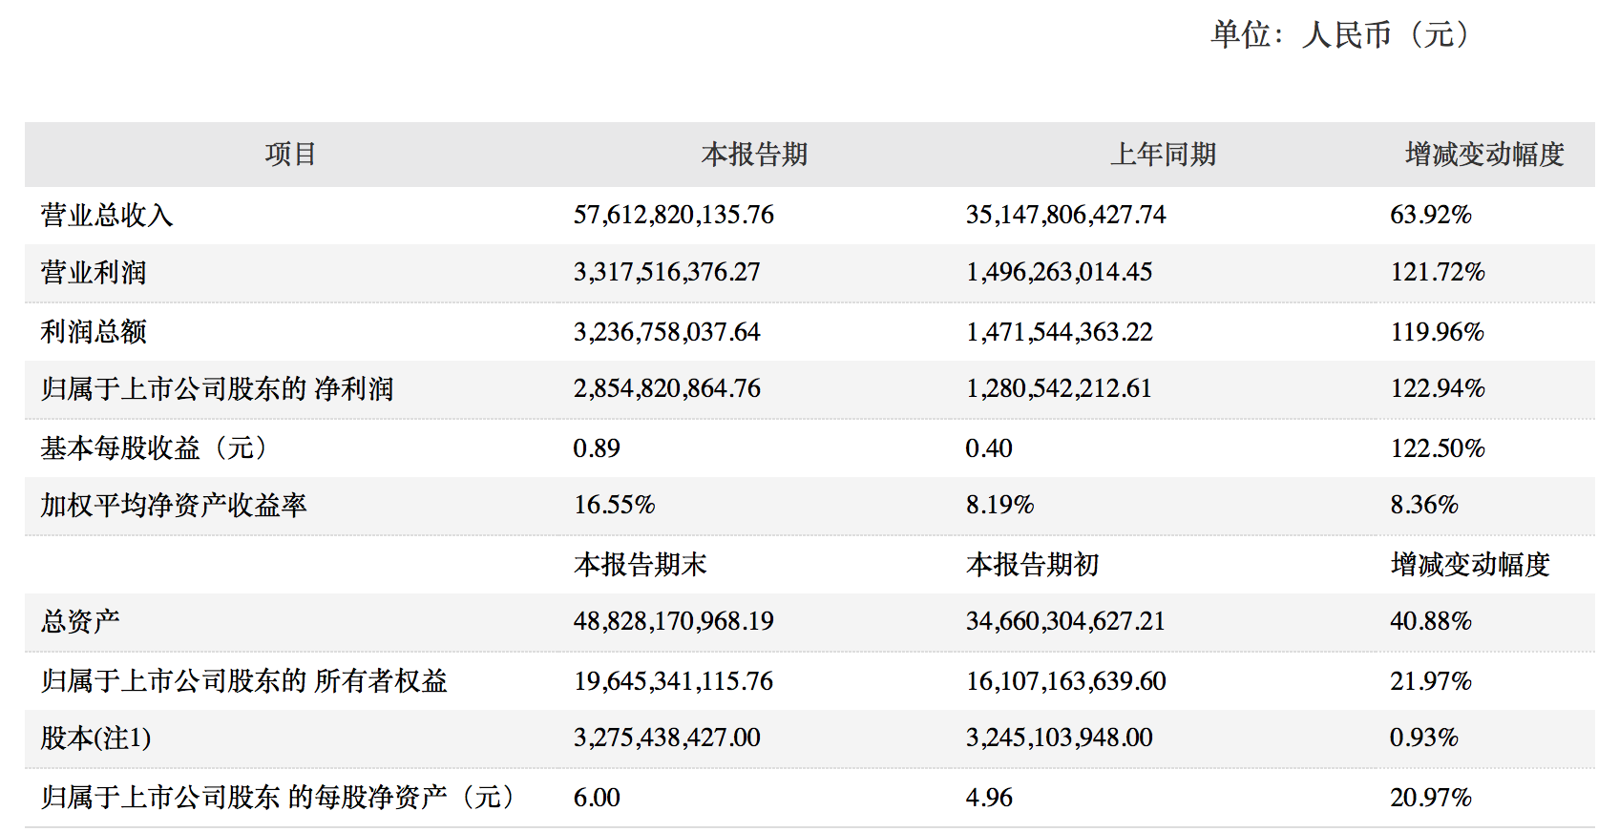Click the value 34,660,304,627.21
This screenshot has width=1598, height=832.
click(x=1065, y=622)
